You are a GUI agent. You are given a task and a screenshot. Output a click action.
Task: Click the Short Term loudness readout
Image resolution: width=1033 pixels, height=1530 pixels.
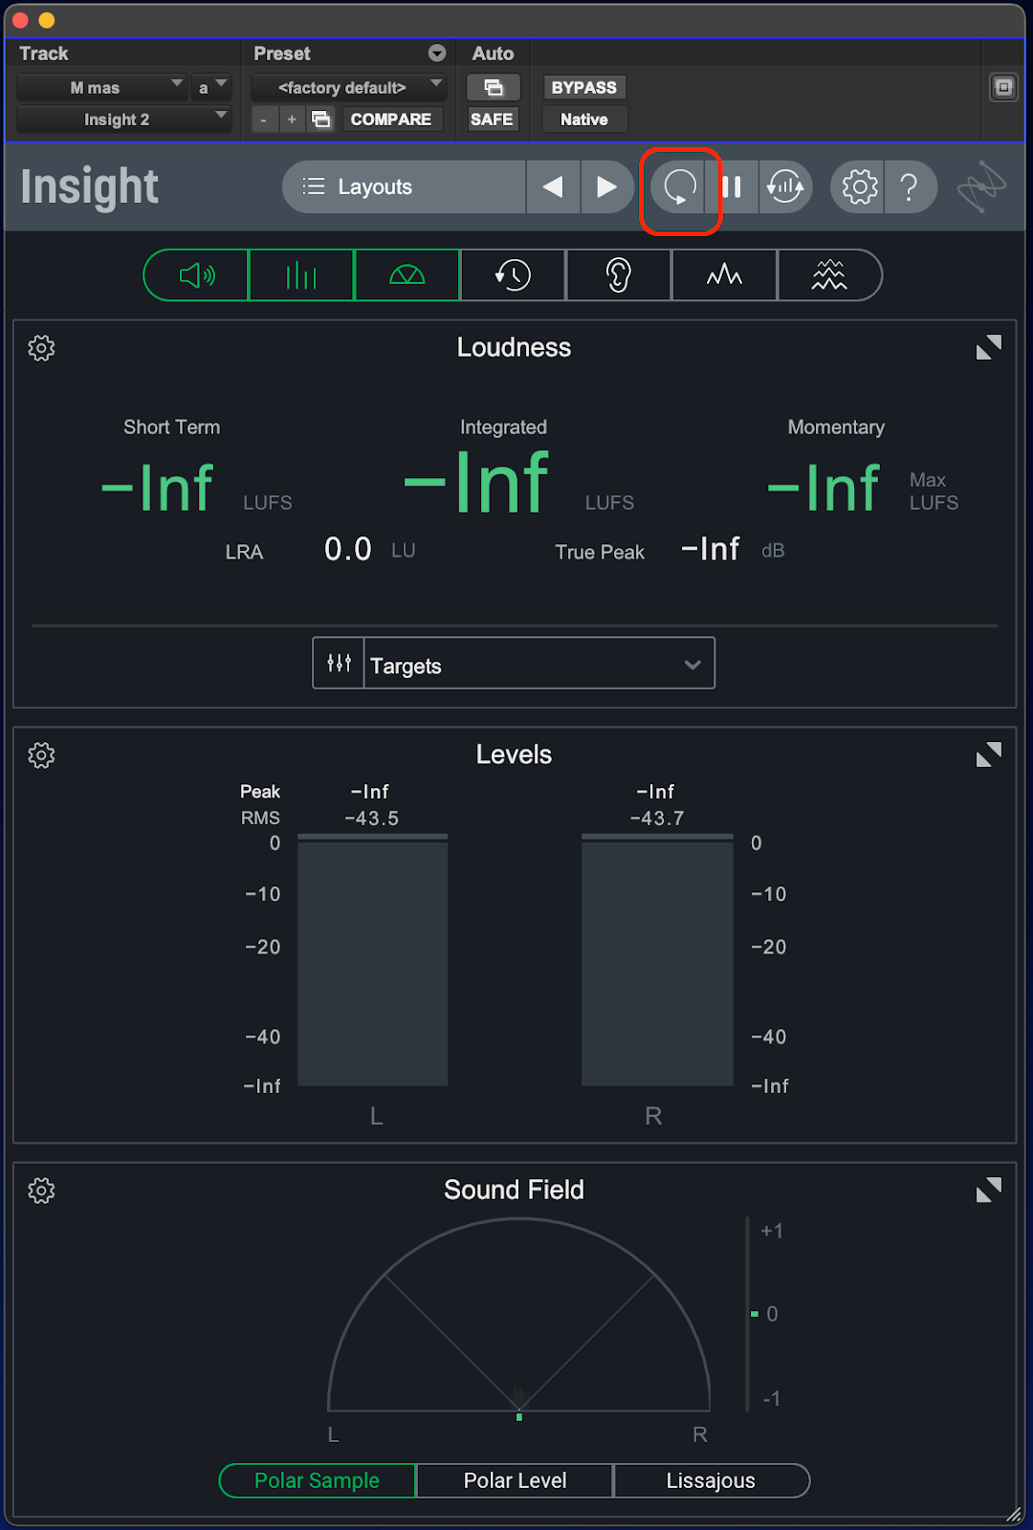point(158,489)
